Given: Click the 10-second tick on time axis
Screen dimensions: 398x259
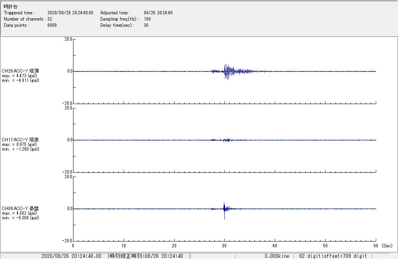Looking at the screenshot, I should pyautogui.click(x=124, y=246).
